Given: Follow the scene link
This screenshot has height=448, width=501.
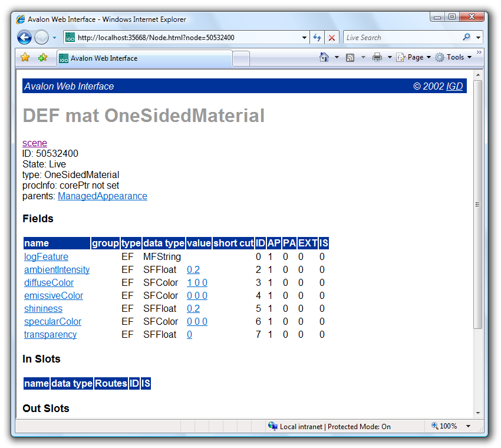Looking at the screenshot, I should click(35, 143).
